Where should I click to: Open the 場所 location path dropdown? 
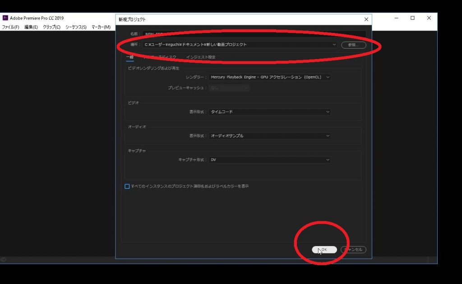pyautogui.click(x=334, y=45)
